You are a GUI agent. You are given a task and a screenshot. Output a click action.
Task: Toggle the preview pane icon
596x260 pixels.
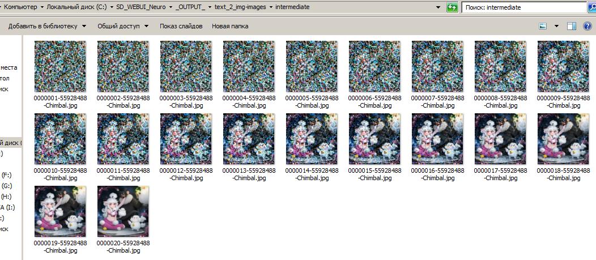coord(571,26)
